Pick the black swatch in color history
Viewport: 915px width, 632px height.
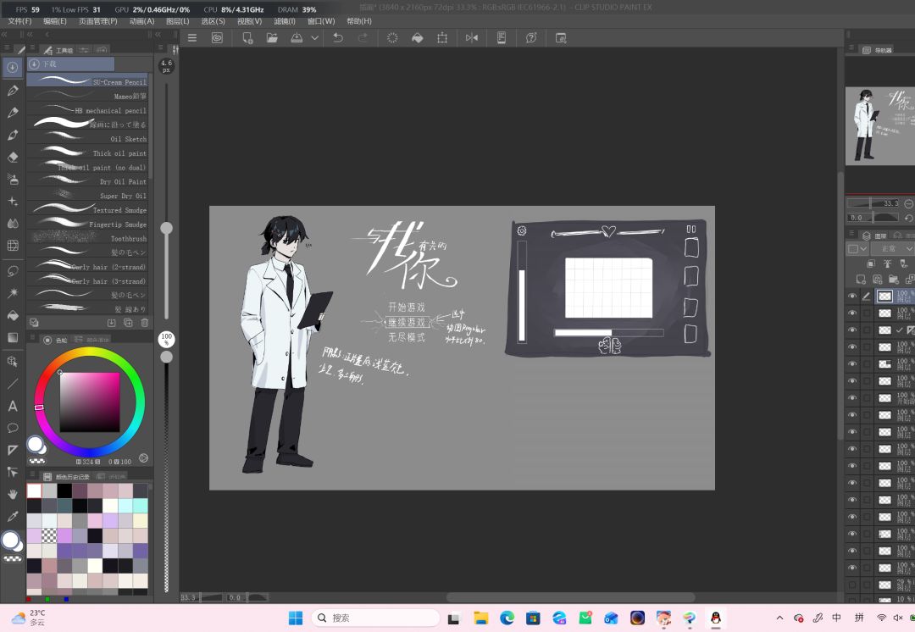(64, 491)
